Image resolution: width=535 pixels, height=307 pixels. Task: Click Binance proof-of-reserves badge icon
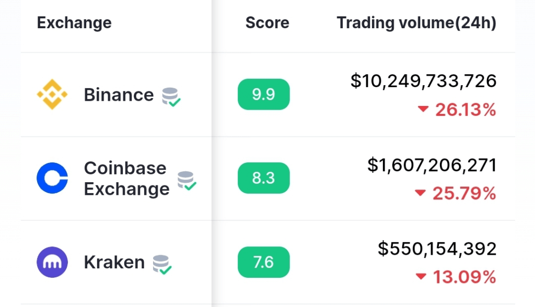click(x=171, y=97)
